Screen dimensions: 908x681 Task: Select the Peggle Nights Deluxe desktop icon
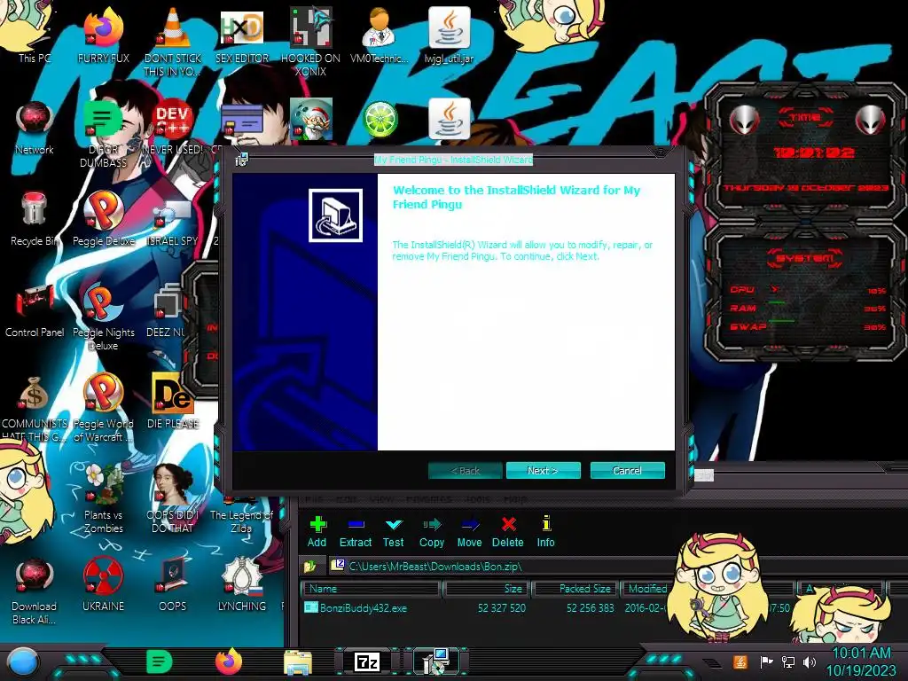104,317
